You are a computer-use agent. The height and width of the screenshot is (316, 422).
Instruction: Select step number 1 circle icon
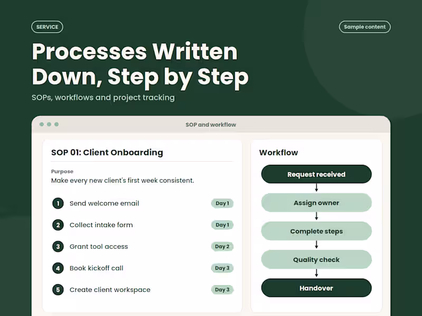(58, 203)
